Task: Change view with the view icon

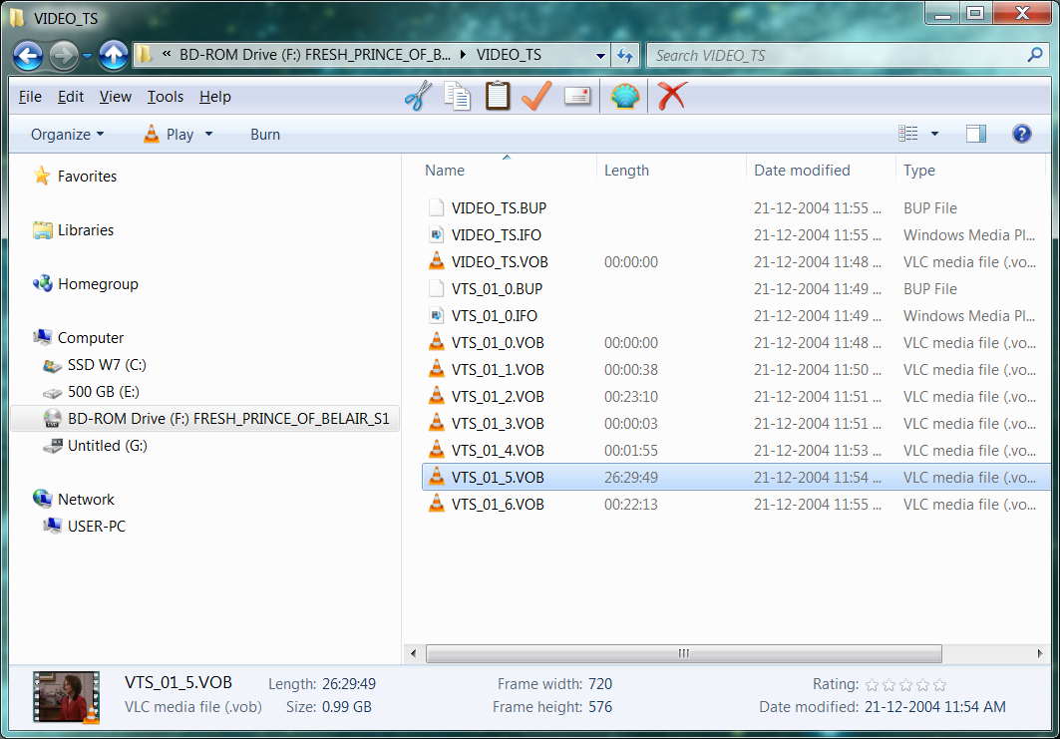Action: 907,134
